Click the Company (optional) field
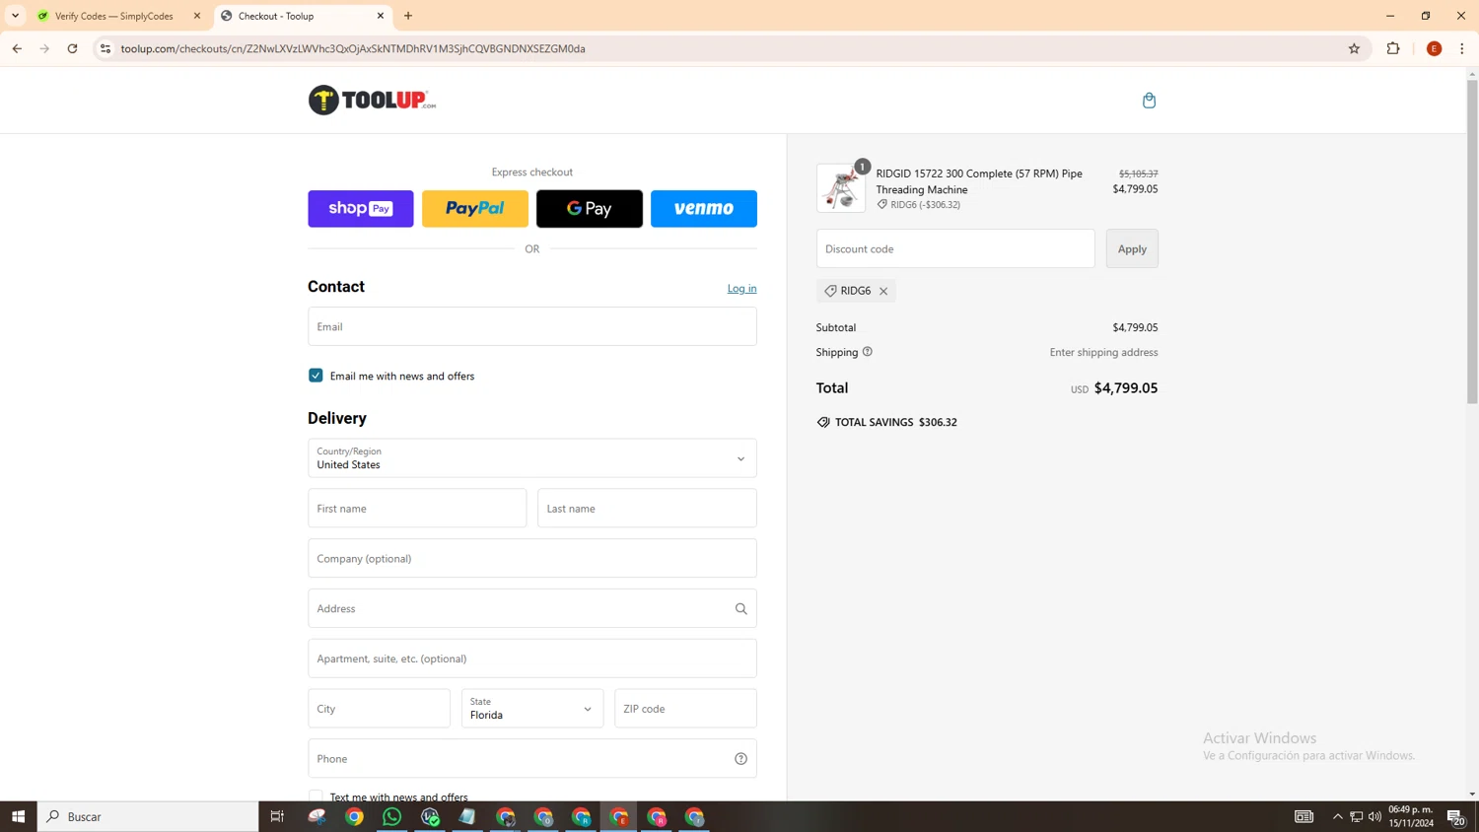1479x832 pixels. point(532,559)
